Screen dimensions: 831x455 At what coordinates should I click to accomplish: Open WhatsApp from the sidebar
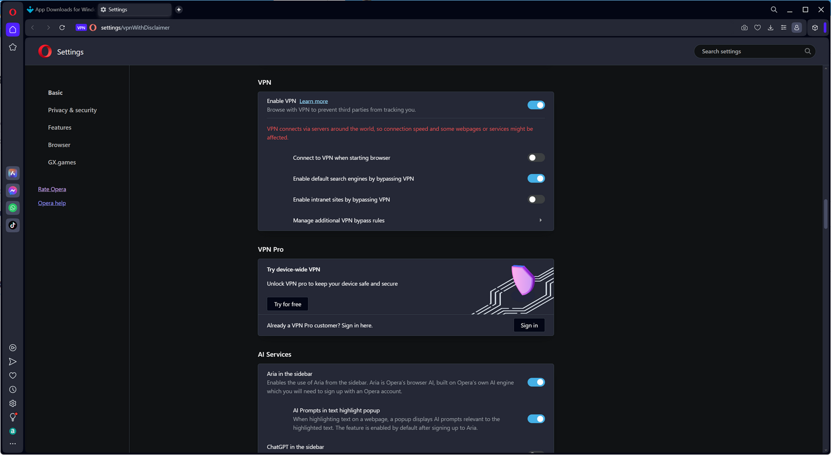(x=13, y=208)
